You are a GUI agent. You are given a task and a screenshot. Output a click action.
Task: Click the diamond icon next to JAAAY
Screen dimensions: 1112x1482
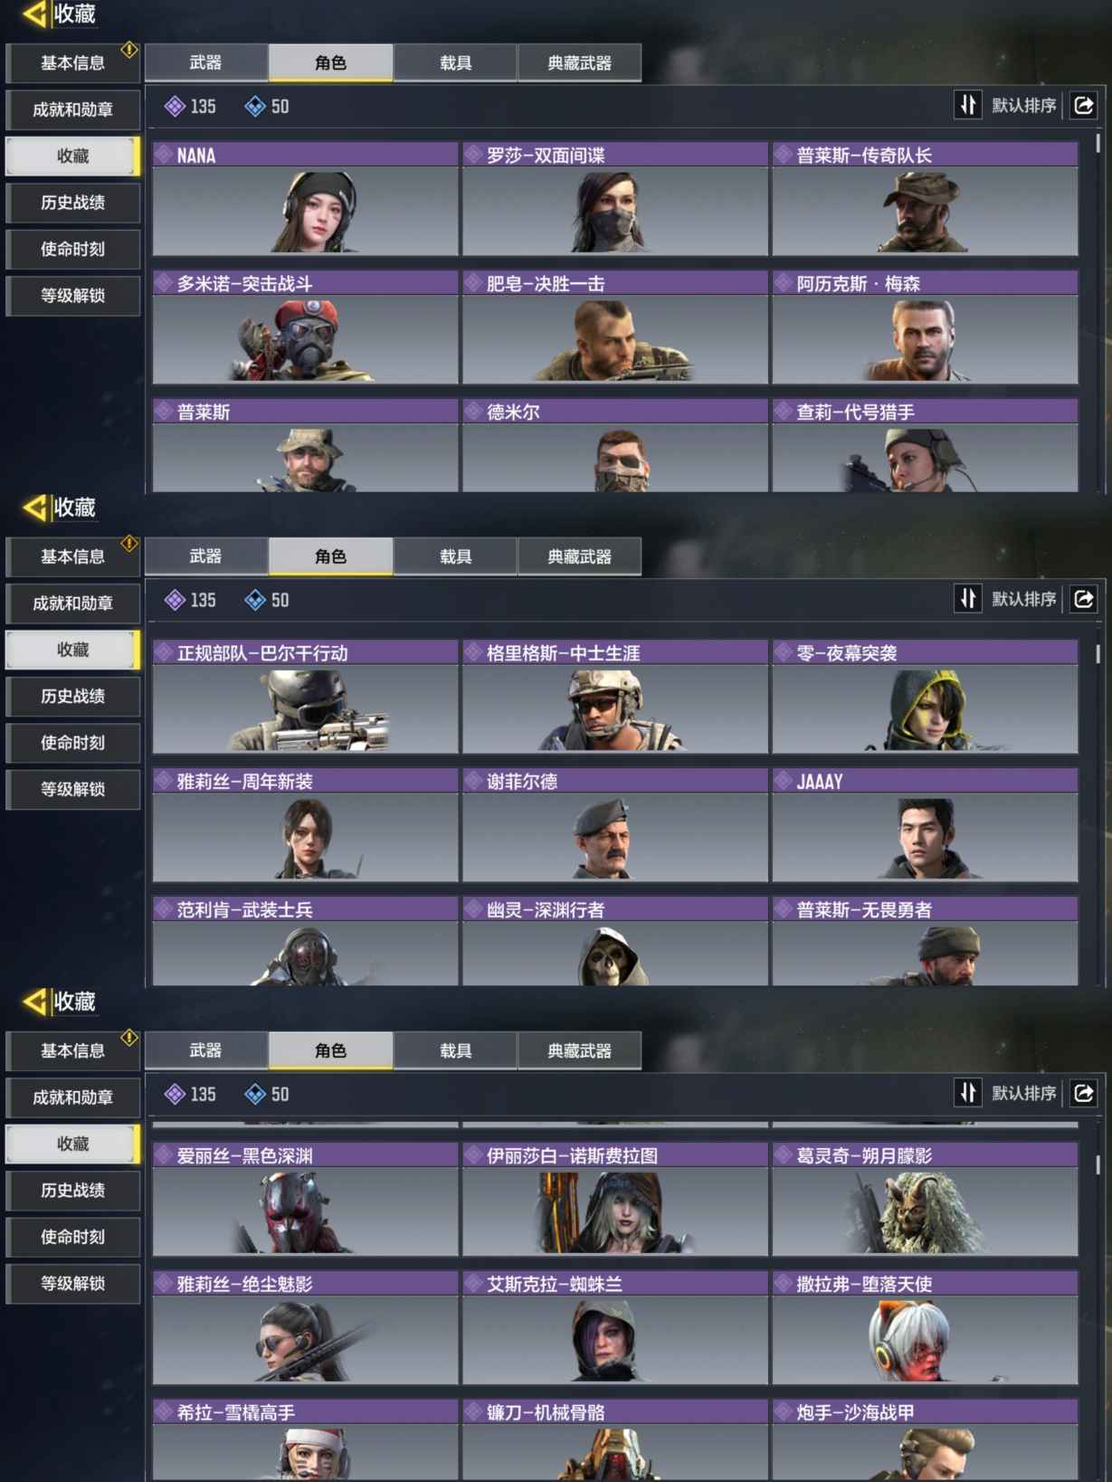tap(784, 781)
